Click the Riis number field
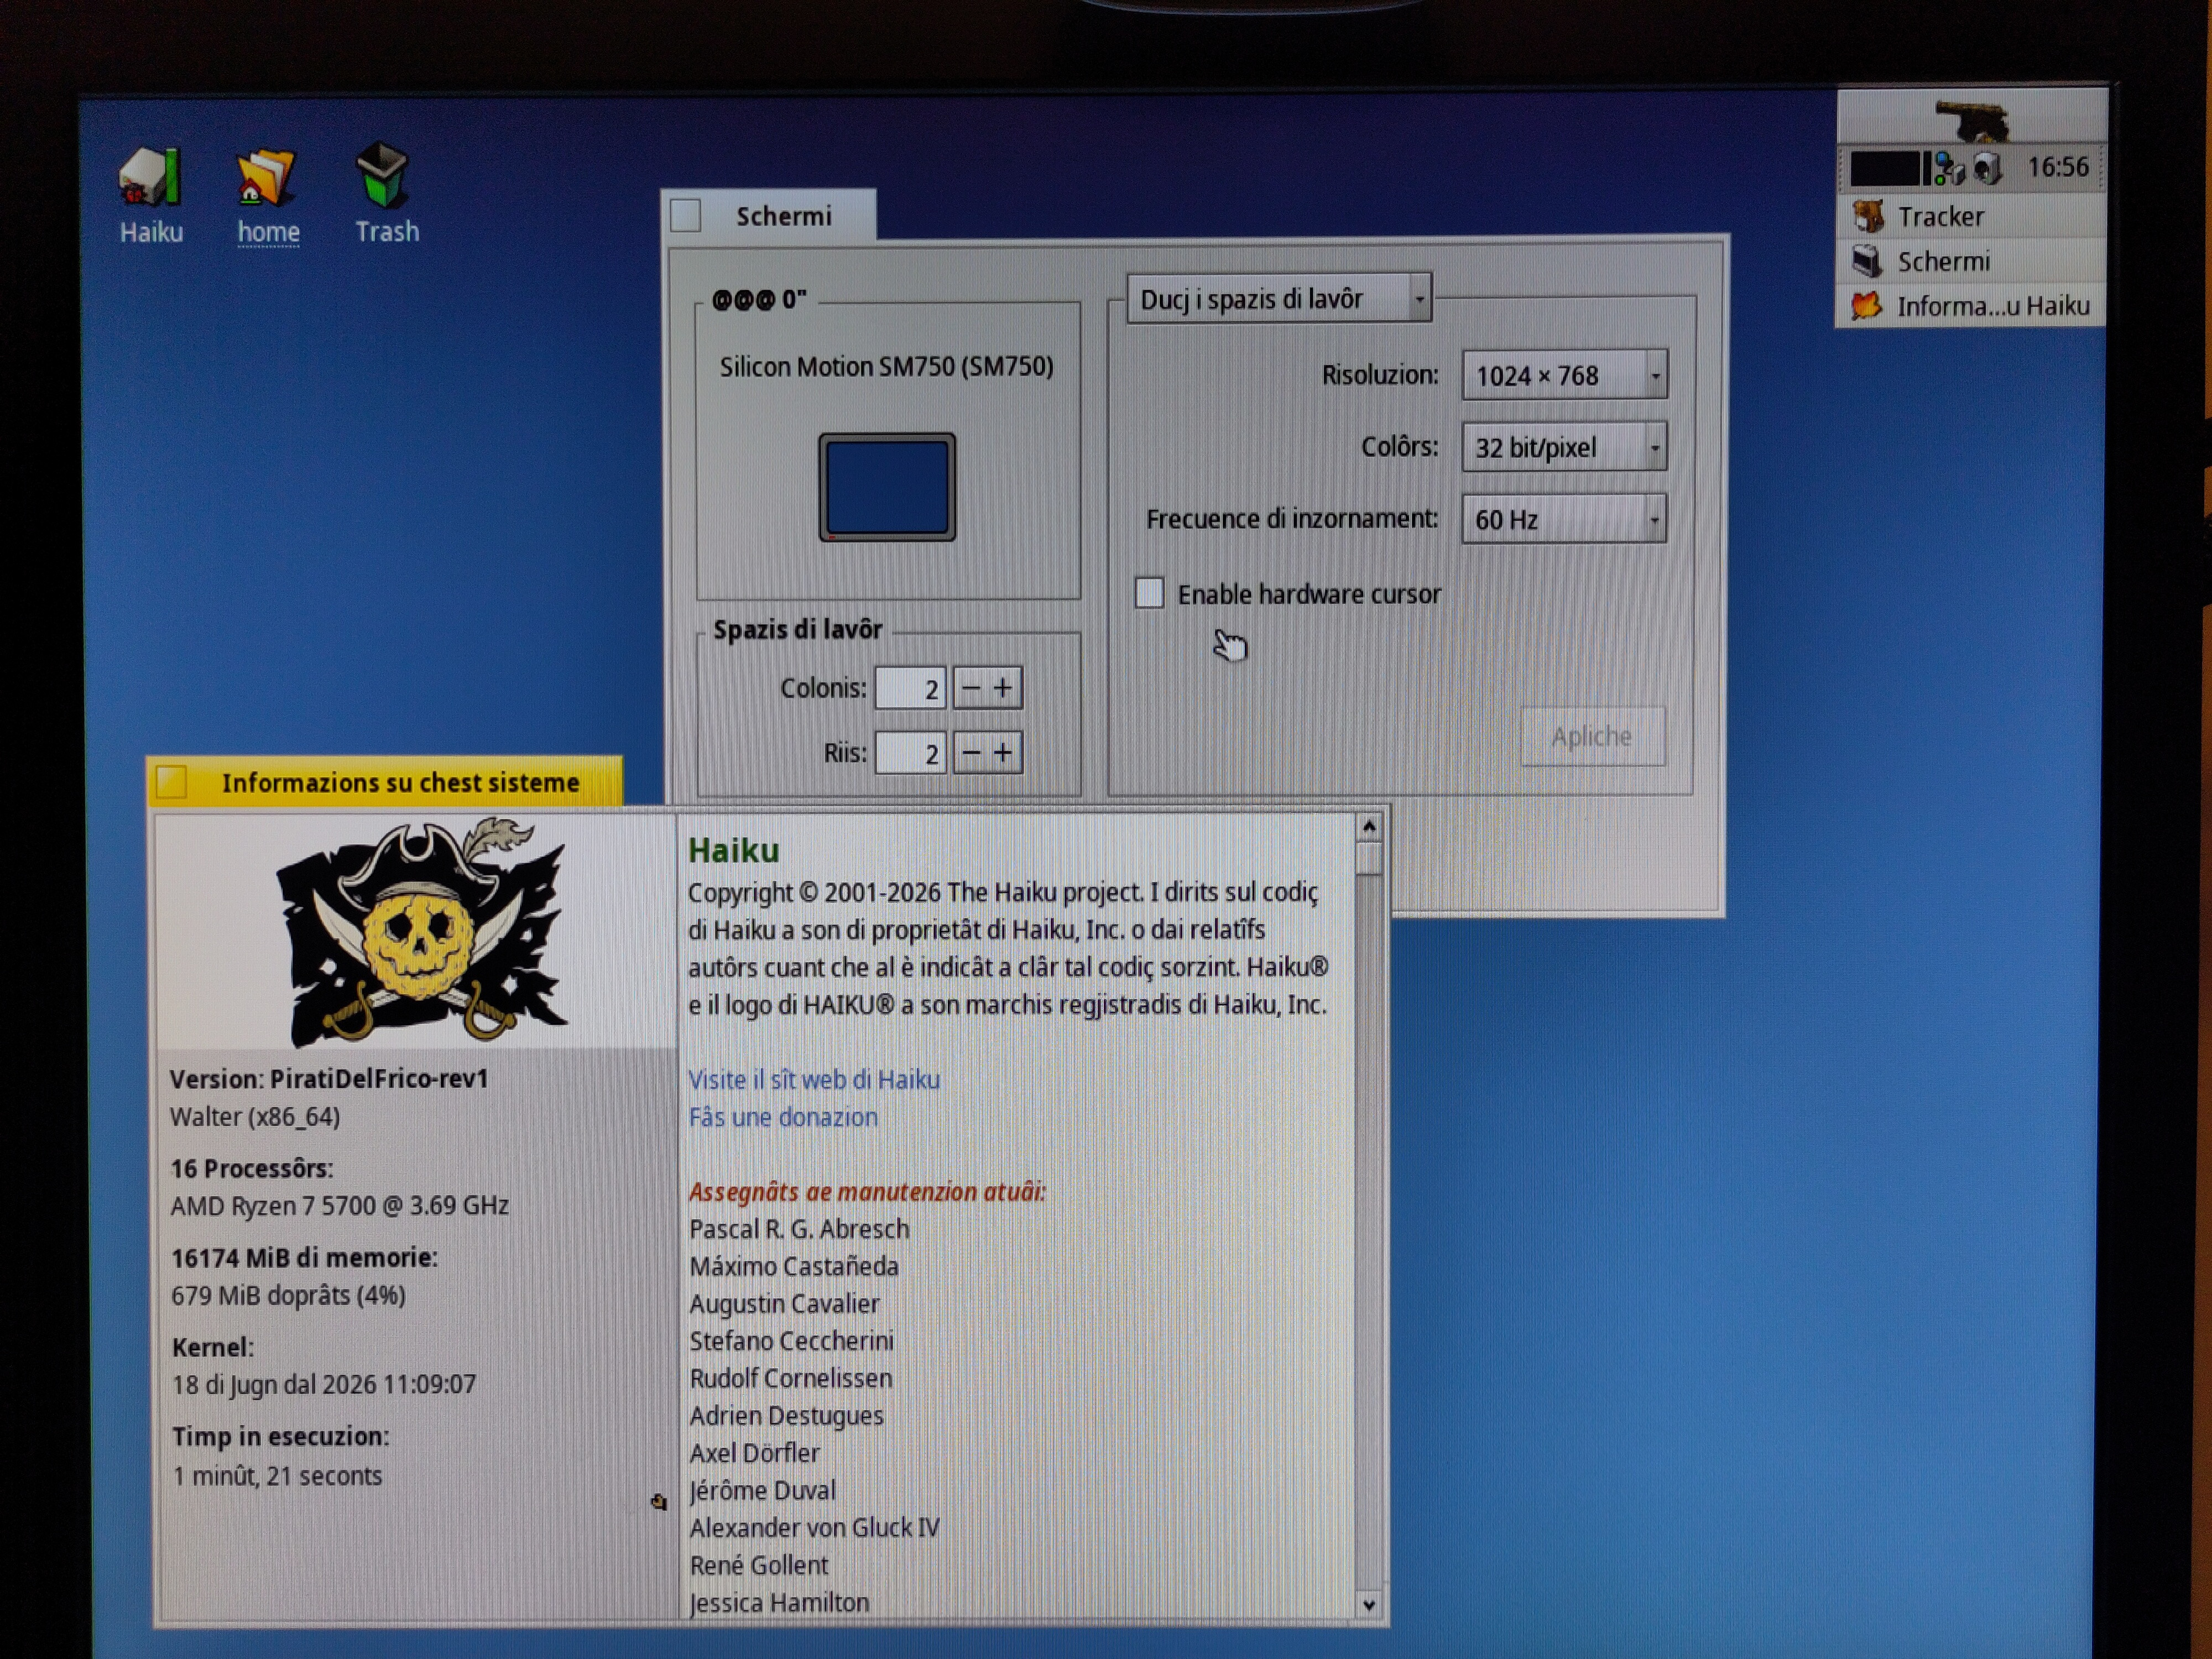Image resolution: width=2212 pixels, height=1659 pixels. pyautogui.click(x=910, y=753)
